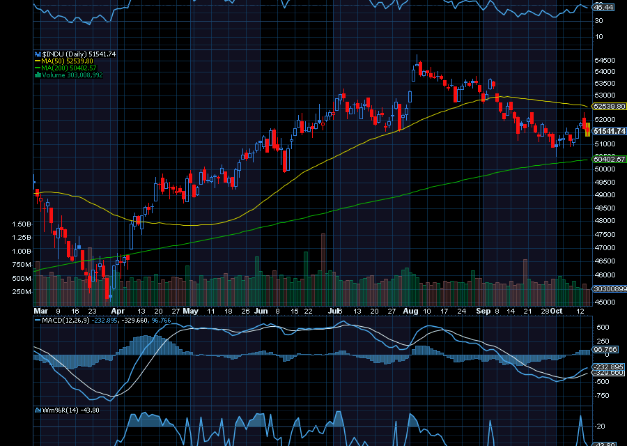Click the 46.44 value tag on right axis
The width and height of the screenshot is (627, 446).
pyautogui.click(x=603, y=7)
